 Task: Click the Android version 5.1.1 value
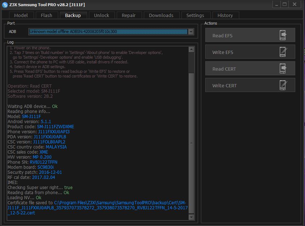coord(46,121)
